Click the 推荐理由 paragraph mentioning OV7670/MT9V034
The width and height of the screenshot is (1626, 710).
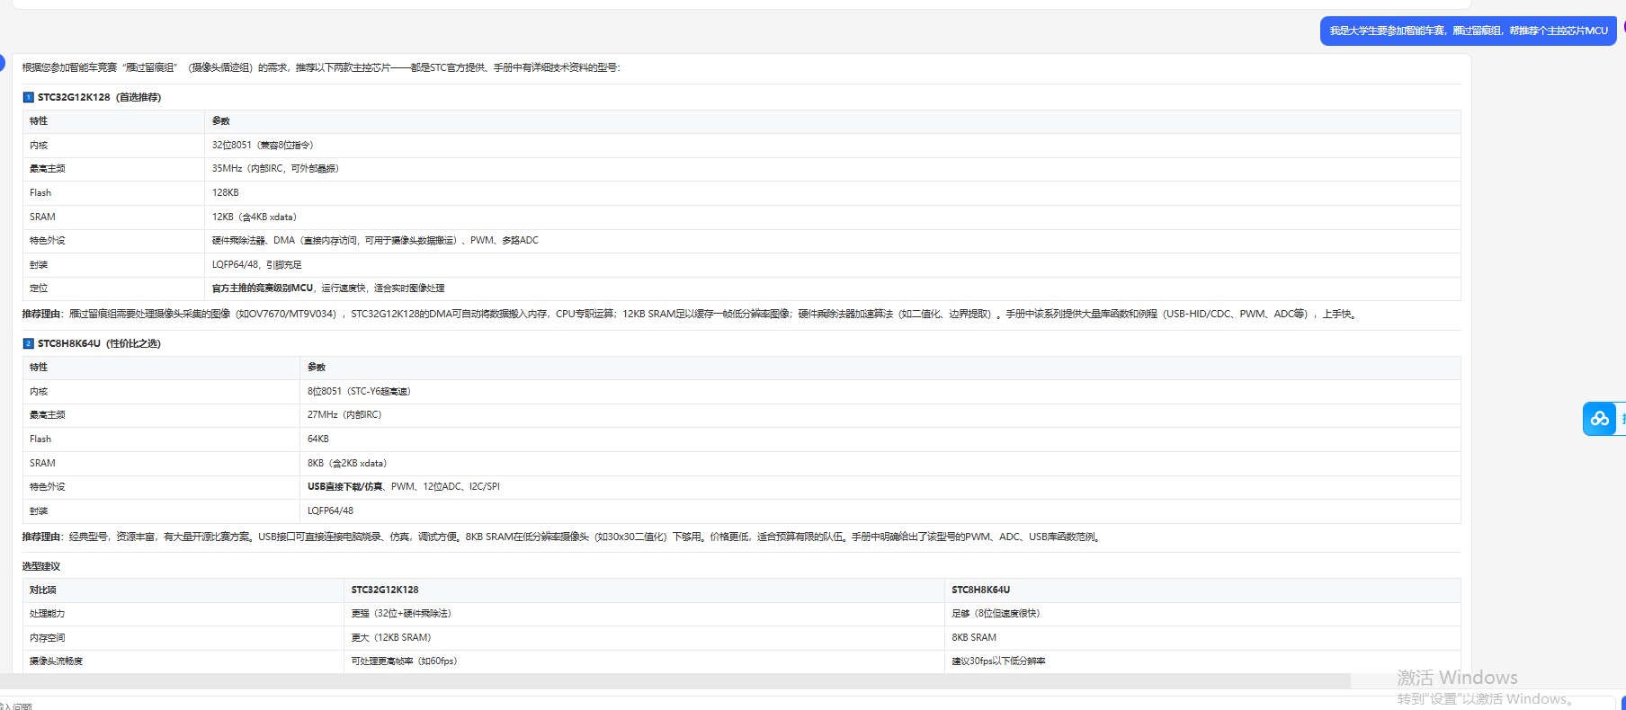point(689,314)
